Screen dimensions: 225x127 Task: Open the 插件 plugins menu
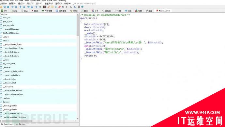point(39,3)
